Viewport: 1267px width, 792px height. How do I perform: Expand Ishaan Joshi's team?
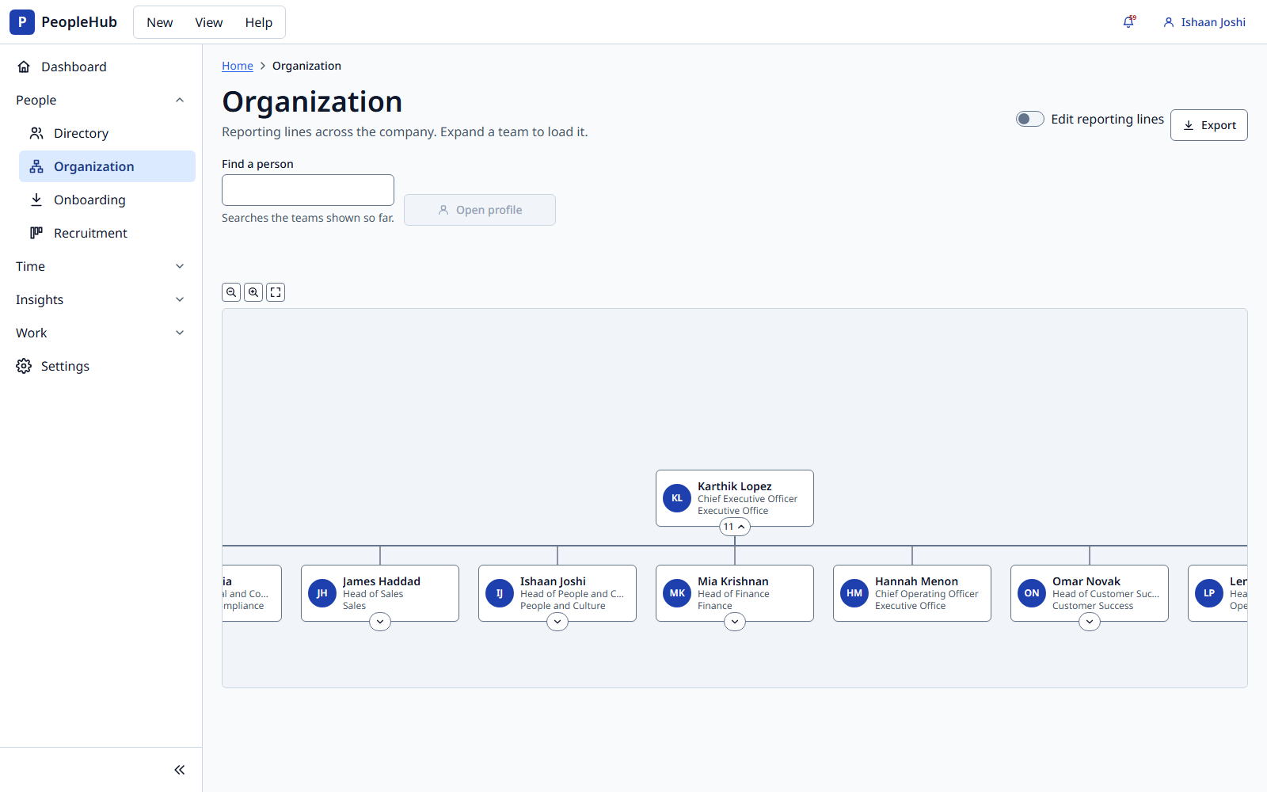557,622
